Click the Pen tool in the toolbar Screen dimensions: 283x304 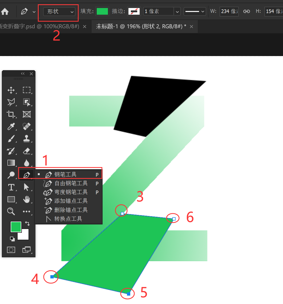click(27, 175)
